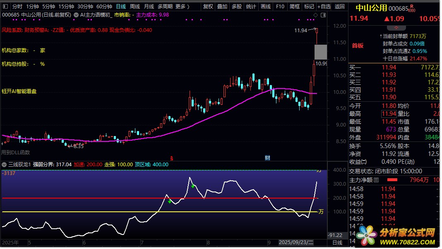Click the 日线 period label at bottom-right
Image resolution: width=442 pixels, height=249 pixels.
(337, 242)
